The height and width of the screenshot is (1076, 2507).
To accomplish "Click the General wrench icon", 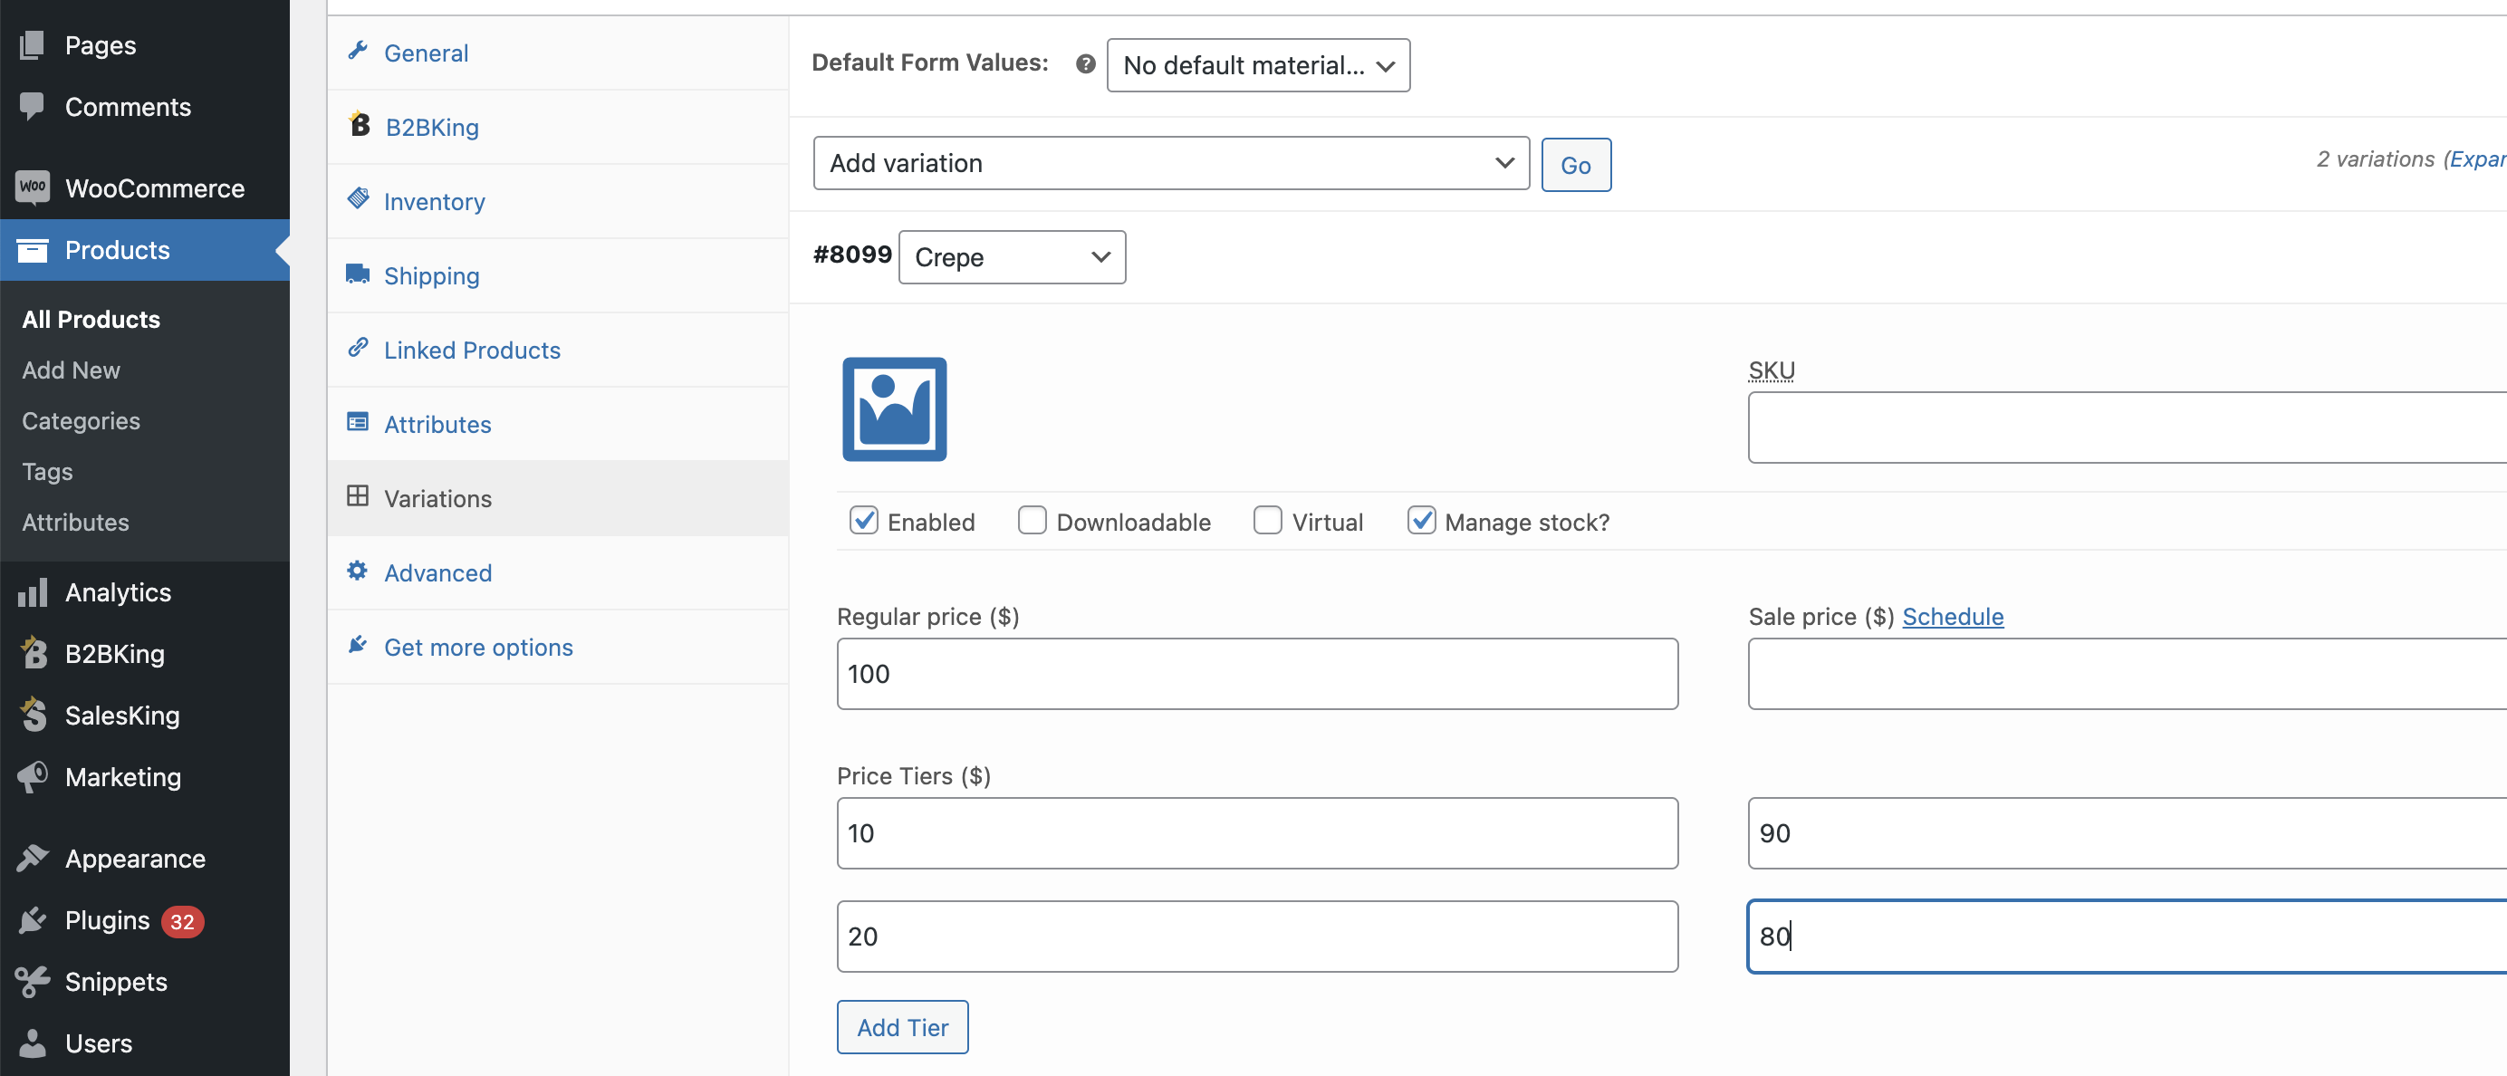I will (x=357, y=51).
